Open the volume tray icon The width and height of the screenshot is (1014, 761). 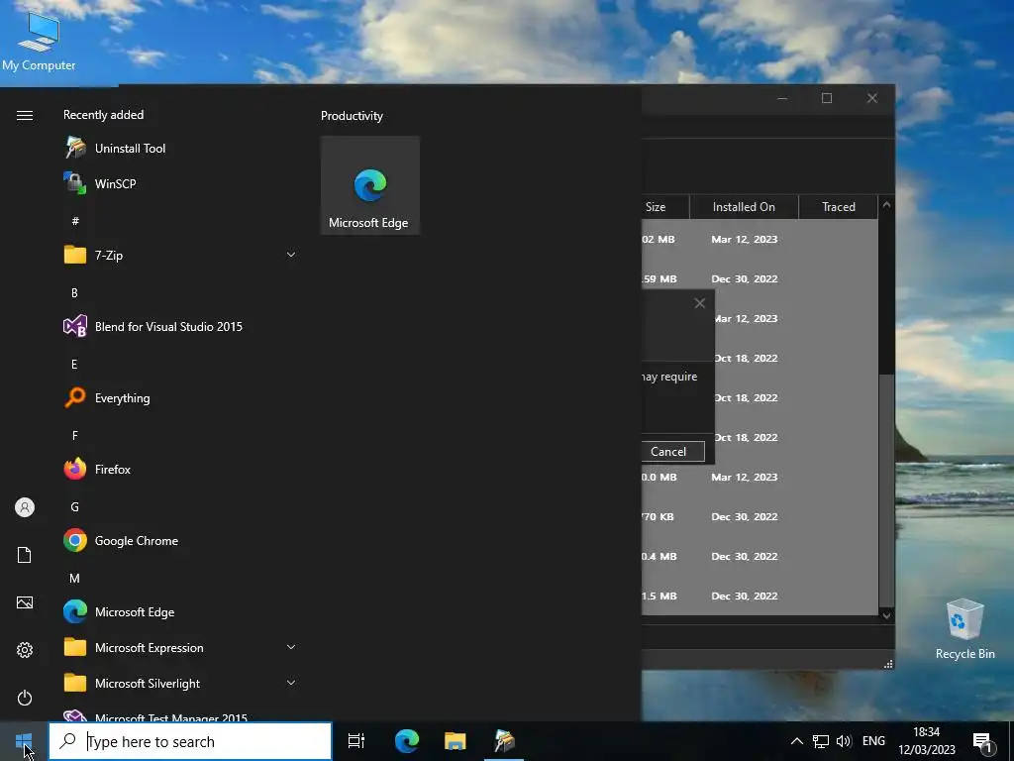tap(844, 741)
